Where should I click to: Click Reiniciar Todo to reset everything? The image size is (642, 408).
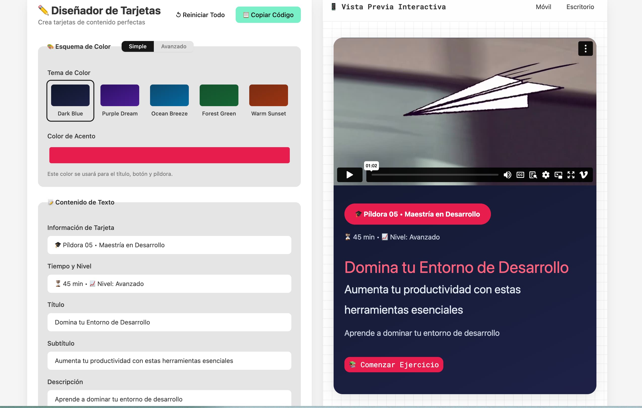point(200,15)
